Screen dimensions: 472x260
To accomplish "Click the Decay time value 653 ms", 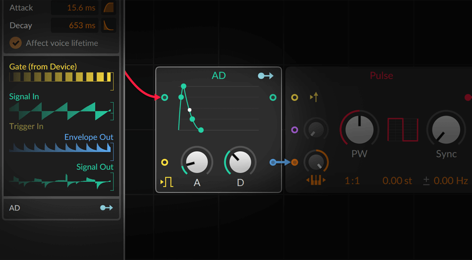I will click(x=82, y=25).
